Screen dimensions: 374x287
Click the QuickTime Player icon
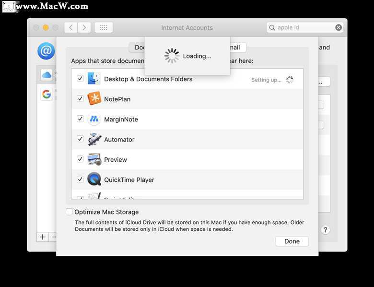pyautogui.click(x=94, y=179)
